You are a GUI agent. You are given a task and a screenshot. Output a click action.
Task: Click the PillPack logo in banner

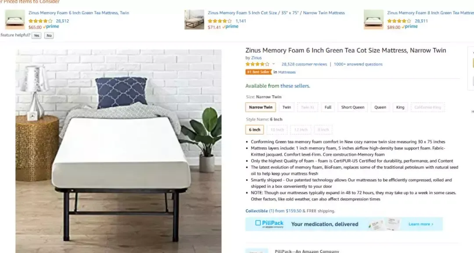pyautogui.click(x=269, y=224)
